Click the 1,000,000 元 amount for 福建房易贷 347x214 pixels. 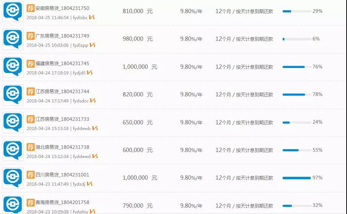[139, 67]
